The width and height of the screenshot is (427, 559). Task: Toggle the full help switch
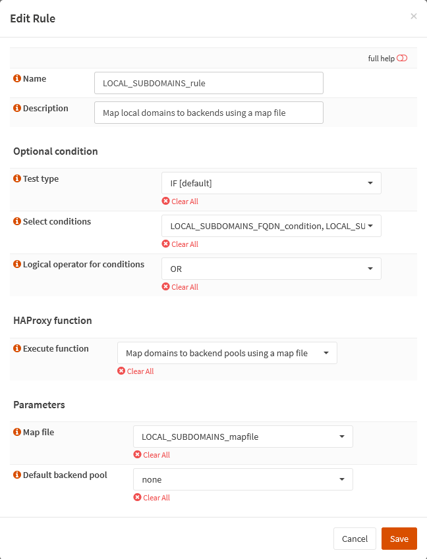point(402,59)
